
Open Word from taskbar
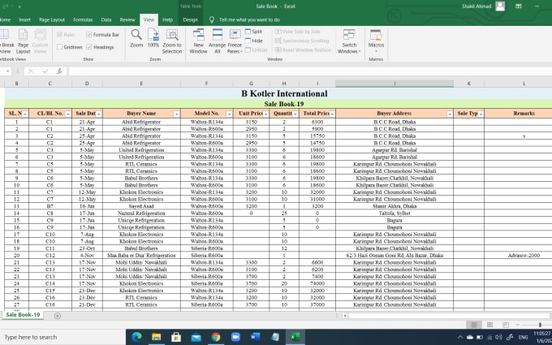(x=255, y=337)
